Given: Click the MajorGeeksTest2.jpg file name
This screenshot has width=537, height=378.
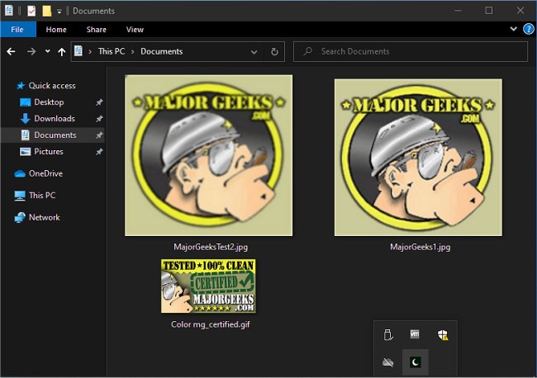Looking at the screenshot, I should [x=211, y=247].
